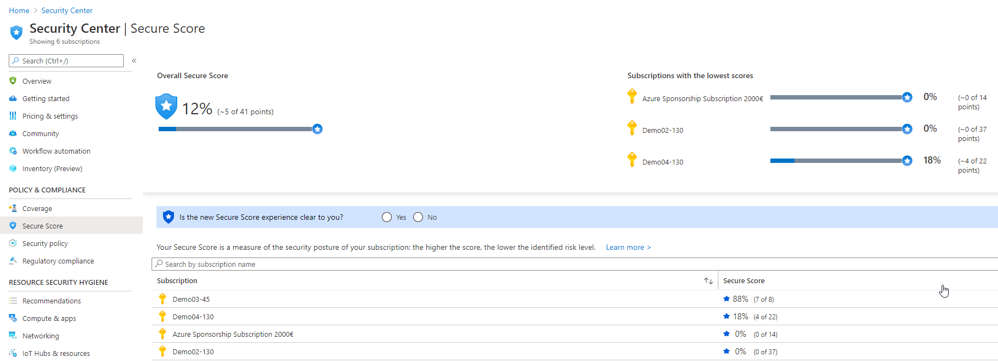Click the Demo04-130 18% score progress bar

click(841, 161)
